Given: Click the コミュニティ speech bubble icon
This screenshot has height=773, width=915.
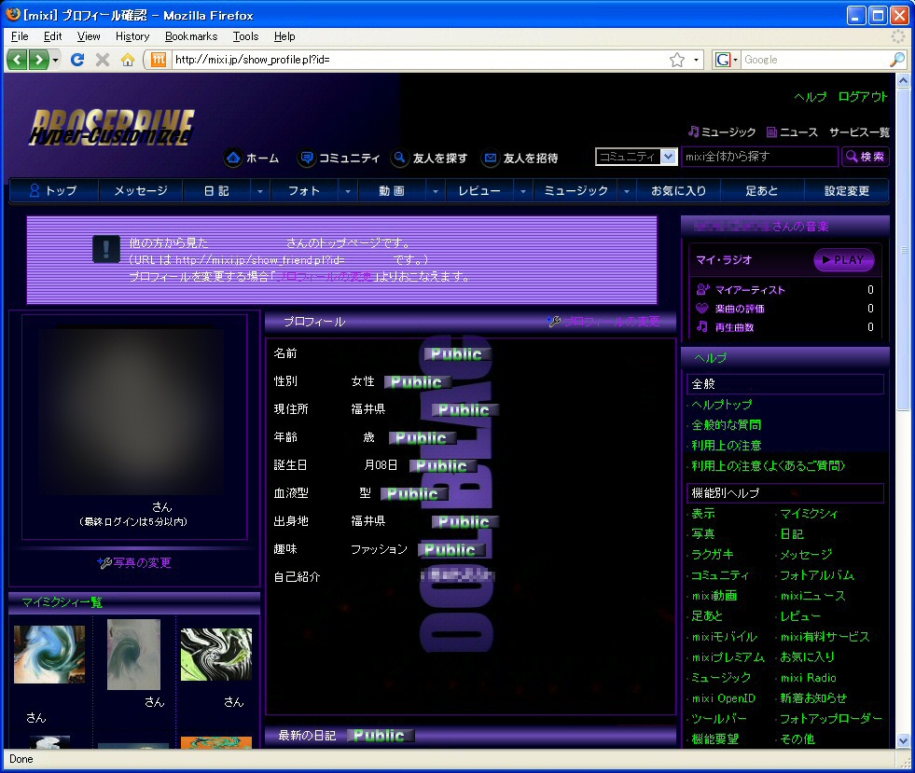Looking at the screenshot, I should 307,158.
